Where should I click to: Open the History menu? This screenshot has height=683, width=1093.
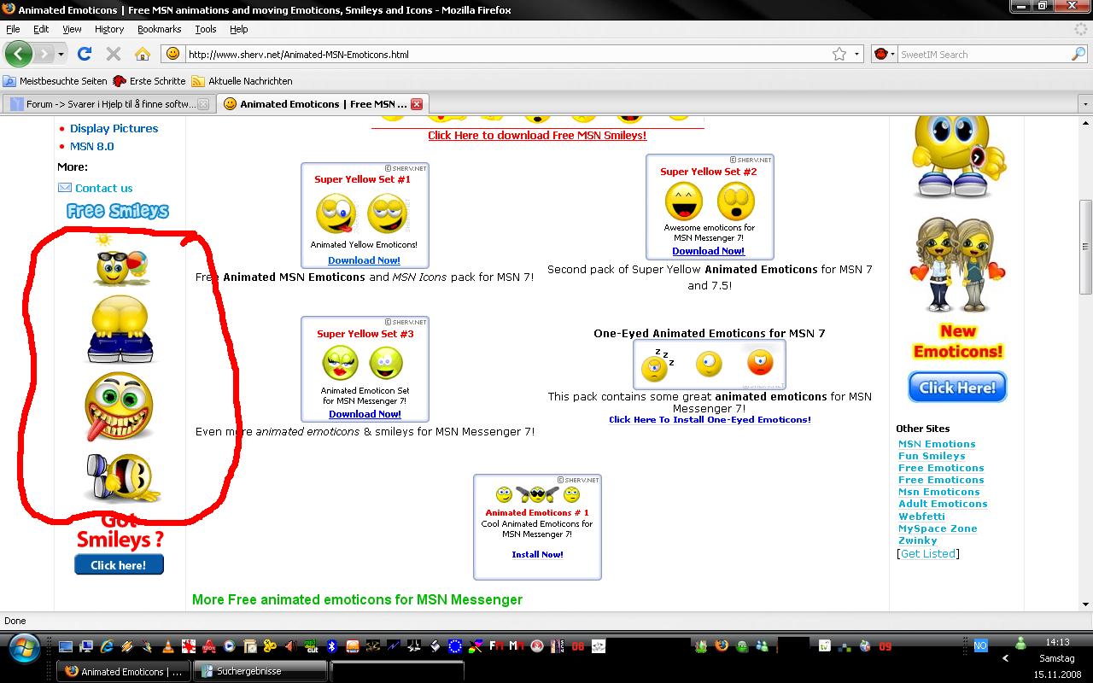109,29
